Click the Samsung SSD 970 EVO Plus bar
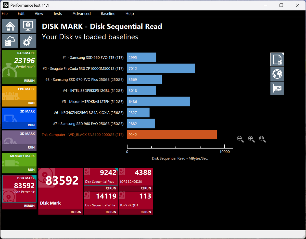Screen dimensions: 306x239 tap(144, 79)
